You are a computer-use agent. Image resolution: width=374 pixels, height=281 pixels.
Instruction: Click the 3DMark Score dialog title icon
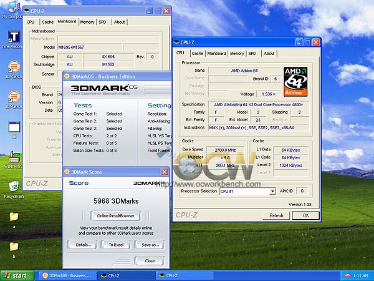tap(67, 172)
